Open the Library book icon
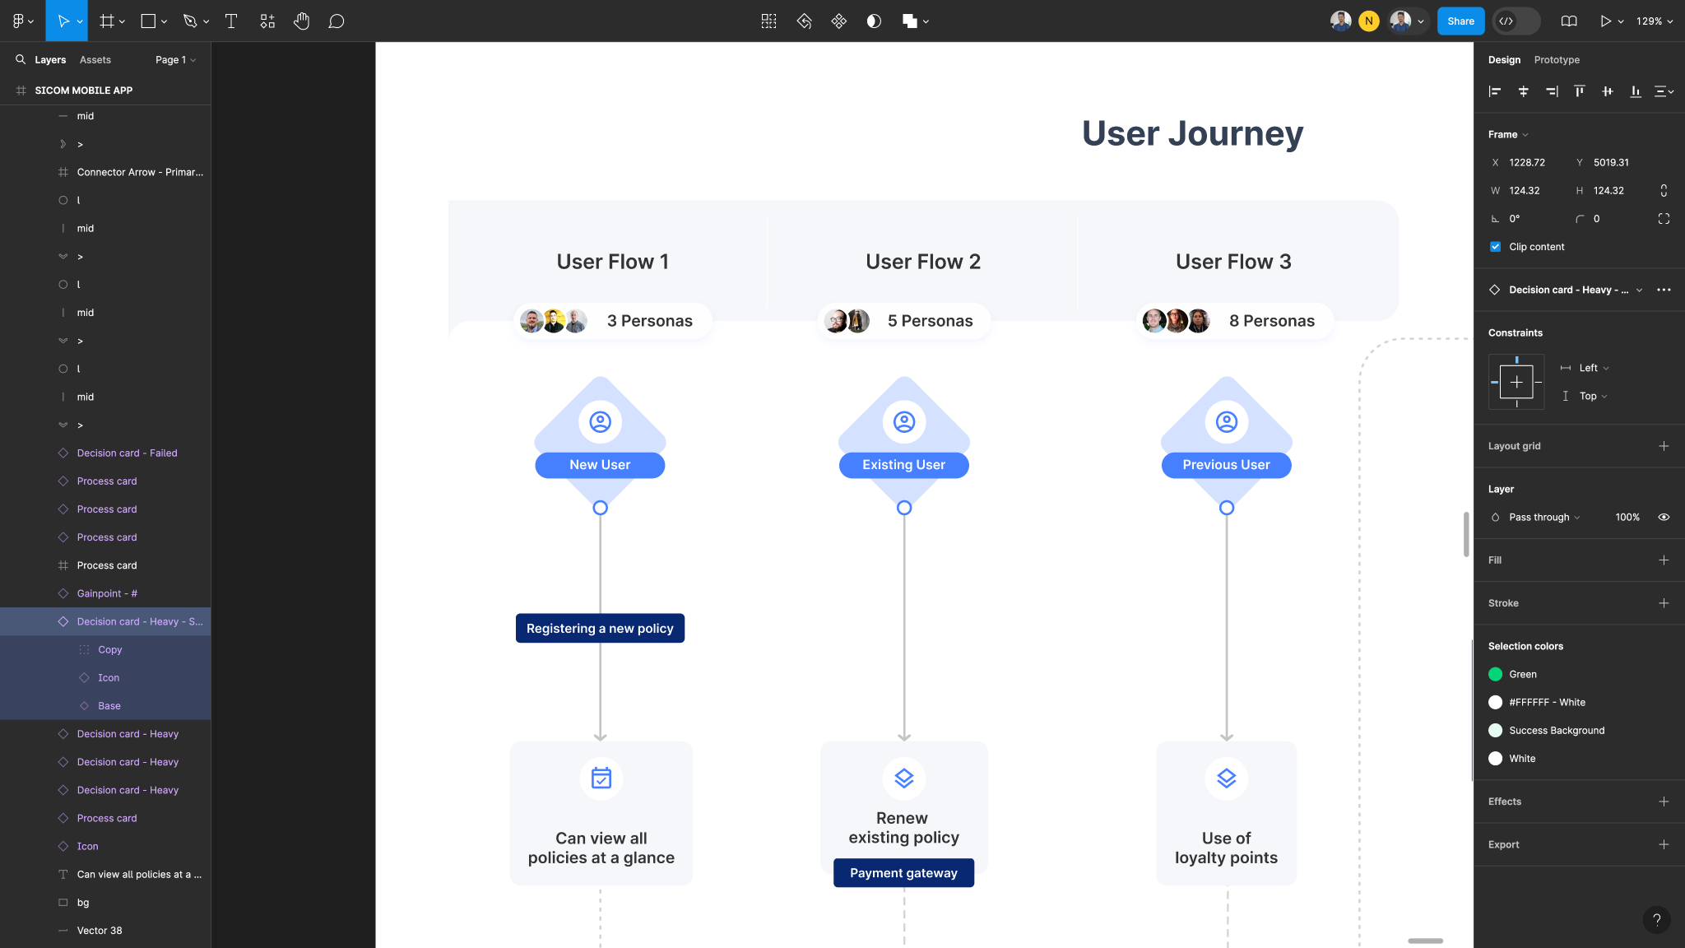This screenshot has height=948, width=1685. point(1569,21)
